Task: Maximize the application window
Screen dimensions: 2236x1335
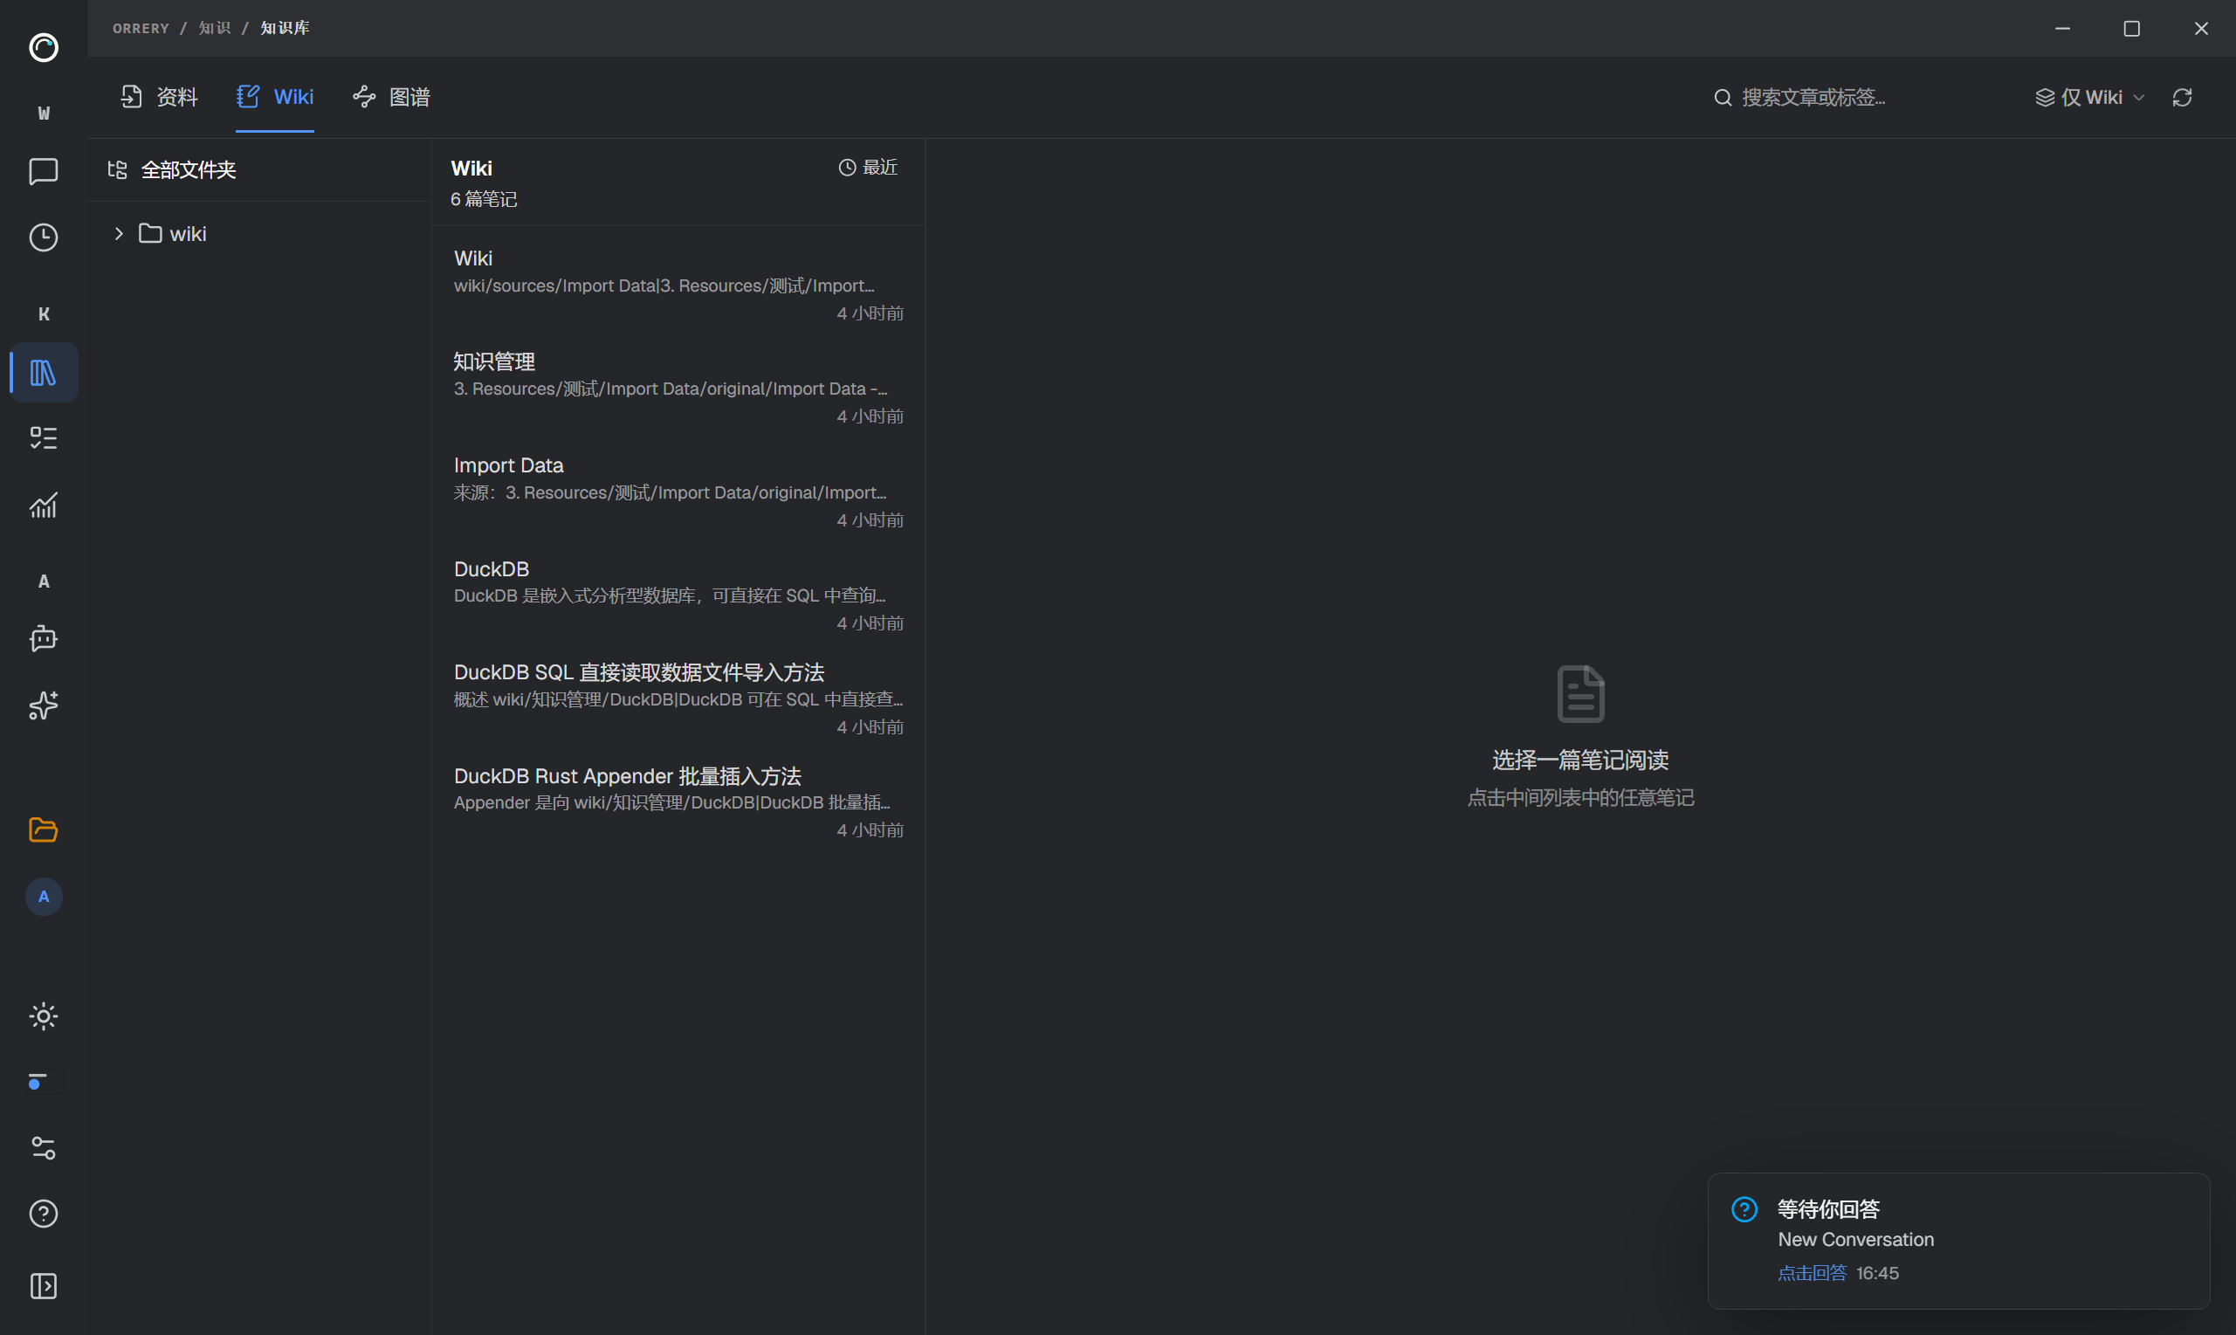Action: pyautogui.click(x=2132, y=29)
